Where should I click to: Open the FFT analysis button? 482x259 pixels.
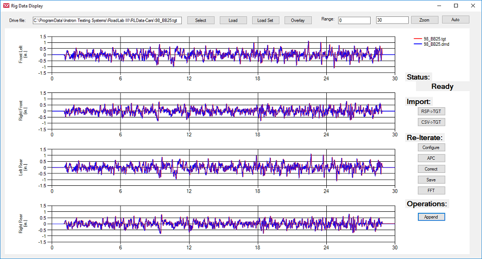pos(431,190)
